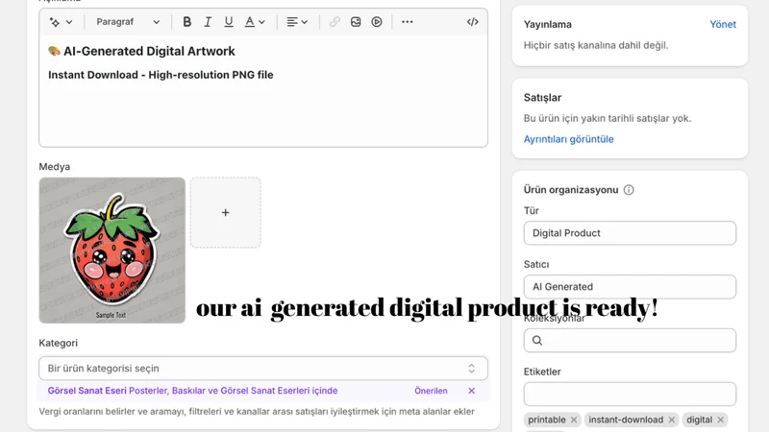
Task: Open the product category selector
Action: click(263, 369)
